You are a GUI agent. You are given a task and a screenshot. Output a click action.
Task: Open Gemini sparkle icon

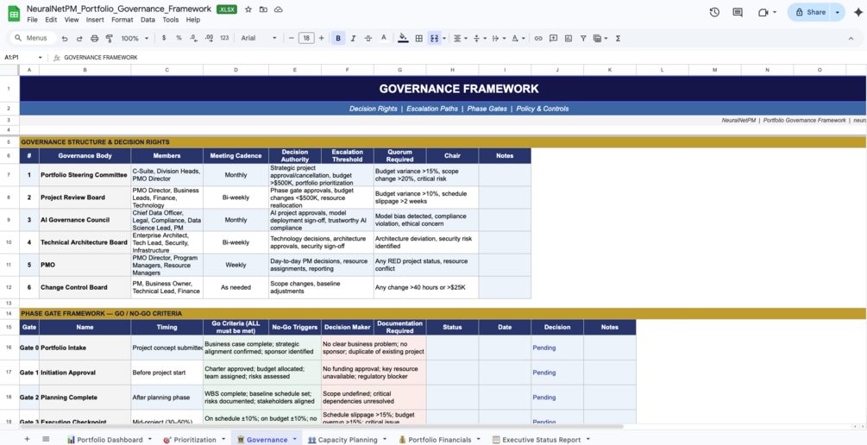pos(858,12)
